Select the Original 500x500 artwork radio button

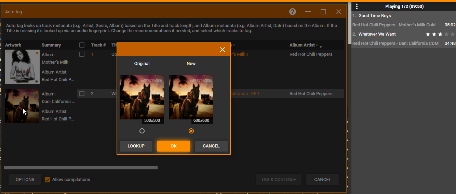(142, 131)
